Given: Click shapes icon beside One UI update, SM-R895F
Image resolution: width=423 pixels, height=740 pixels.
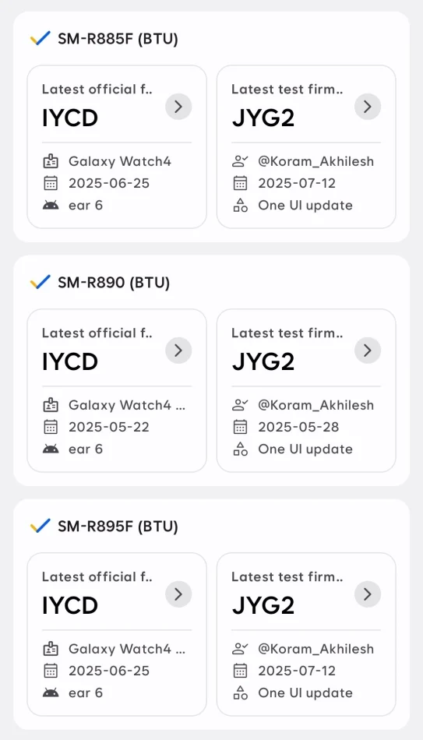Looking at the screenshot, I should 240,692.
